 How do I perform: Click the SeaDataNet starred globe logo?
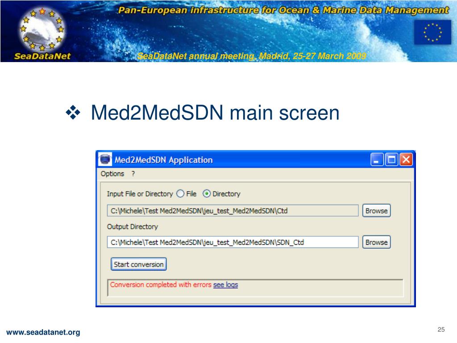tap(42, 29)
